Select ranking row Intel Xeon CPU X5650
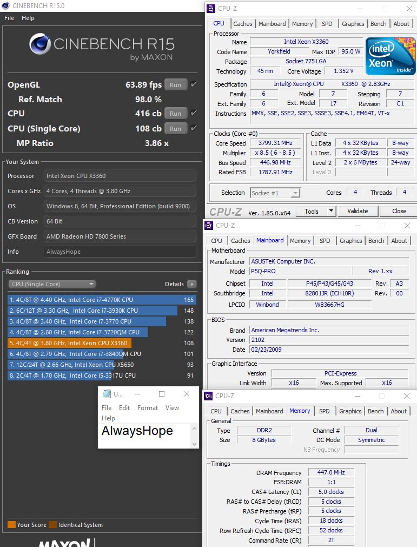 [102, 365]
